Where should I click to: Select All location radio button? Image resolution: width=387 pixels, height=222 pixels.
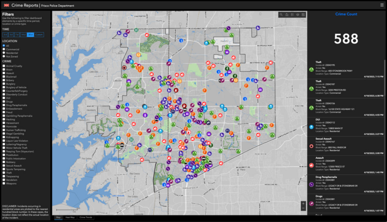pyautogui.click(x=4, y=46)
